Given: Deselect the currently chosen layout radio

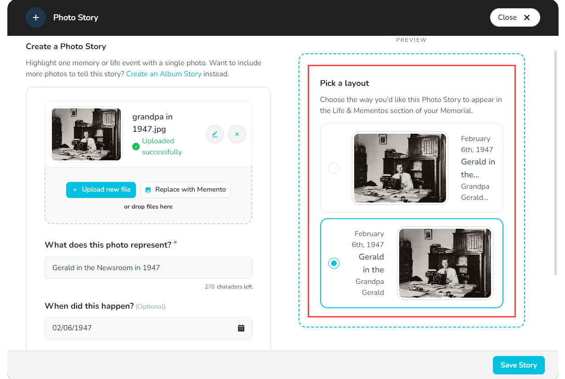Looking at the screenshot, I should pos(334,263).
